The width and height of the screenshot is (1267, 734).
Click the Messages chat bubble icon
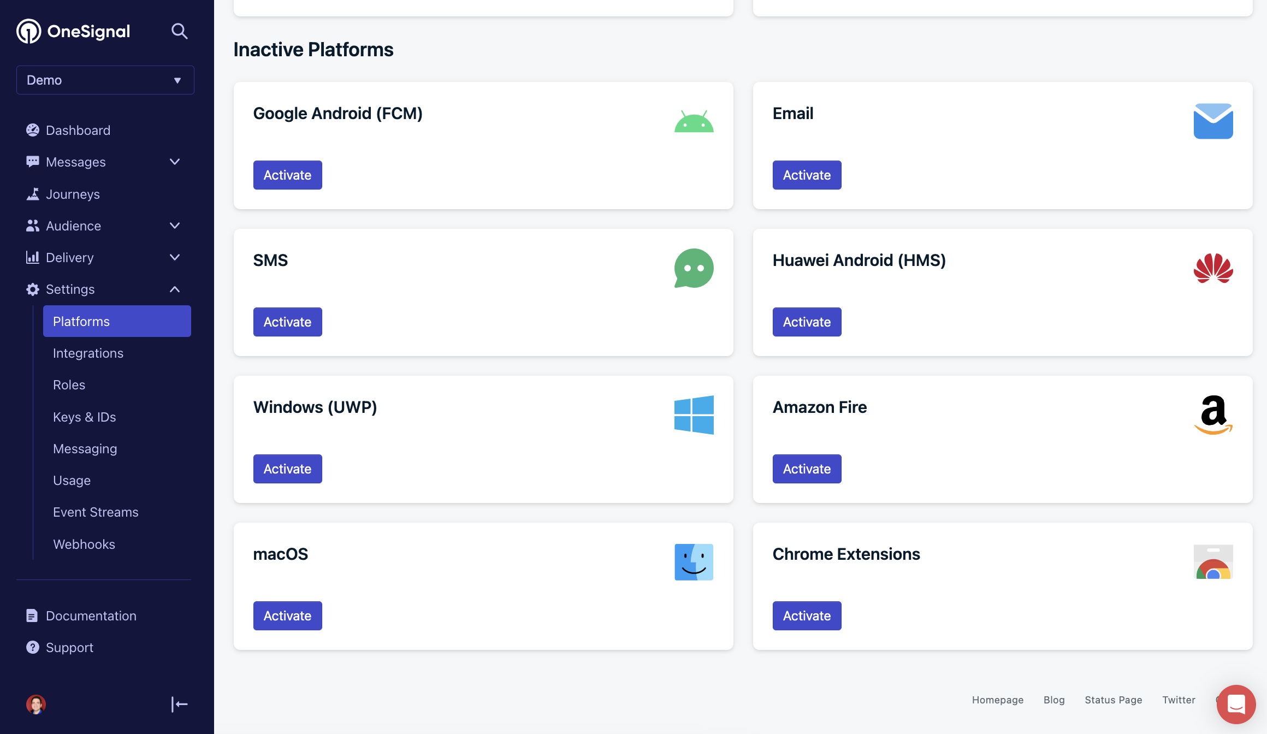(x=33, y=162)
